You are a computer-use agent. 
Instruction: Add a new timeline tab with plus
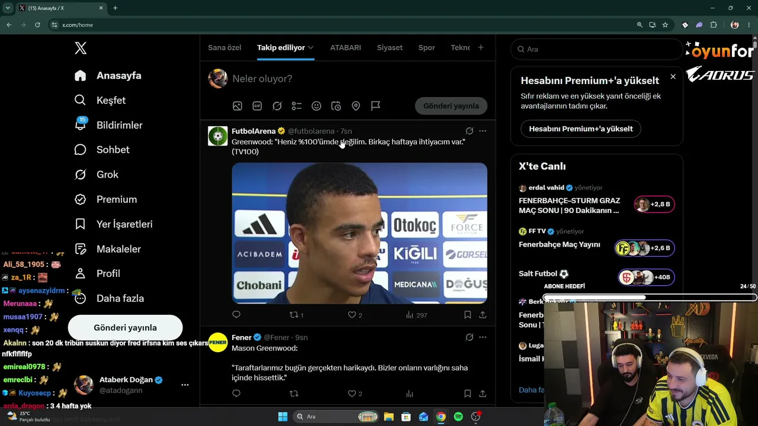click(481, 47)
